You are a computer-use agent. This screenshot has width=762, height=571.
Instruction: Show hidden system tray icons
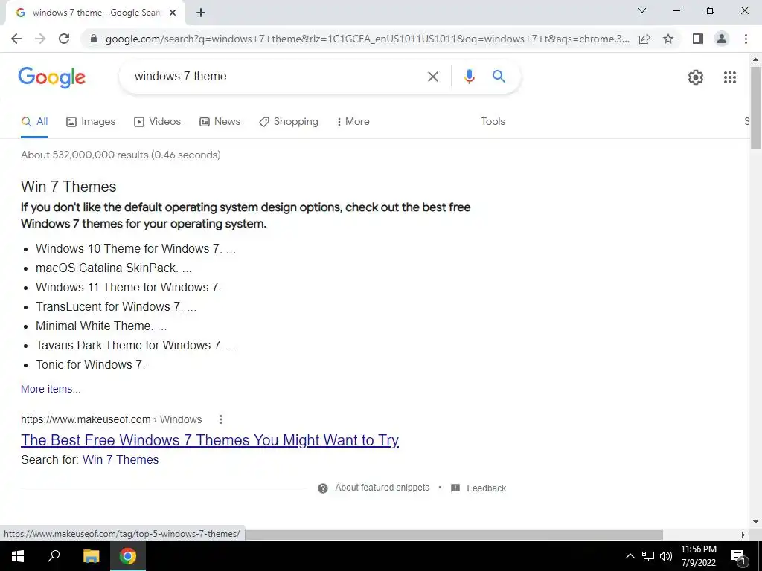[630, 556]
